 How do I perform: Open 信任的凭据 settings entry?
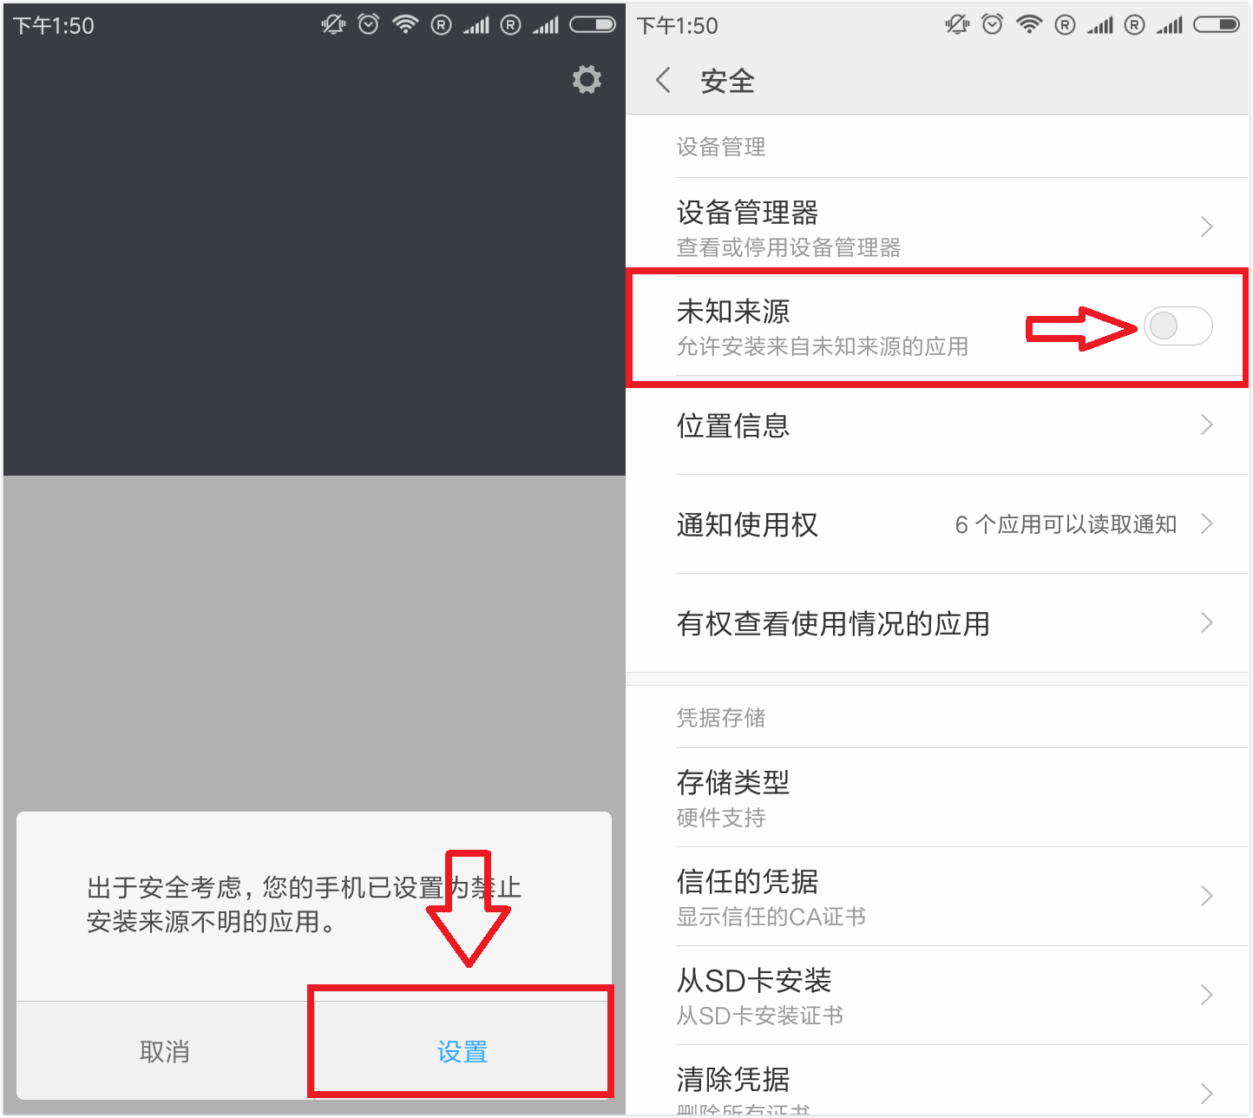[938, 897]
